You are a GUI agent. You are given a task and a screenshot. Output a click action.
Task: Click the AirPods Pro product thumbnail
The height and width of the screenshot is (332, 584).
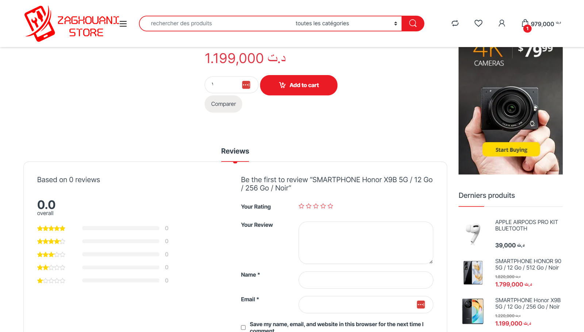[473, 233]
